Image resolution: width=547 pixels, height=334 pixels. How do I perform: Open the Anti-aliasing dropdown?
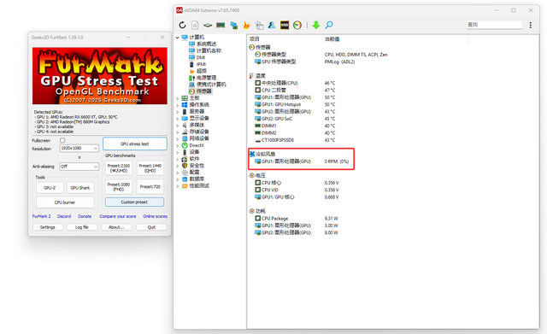coord(79,167)
